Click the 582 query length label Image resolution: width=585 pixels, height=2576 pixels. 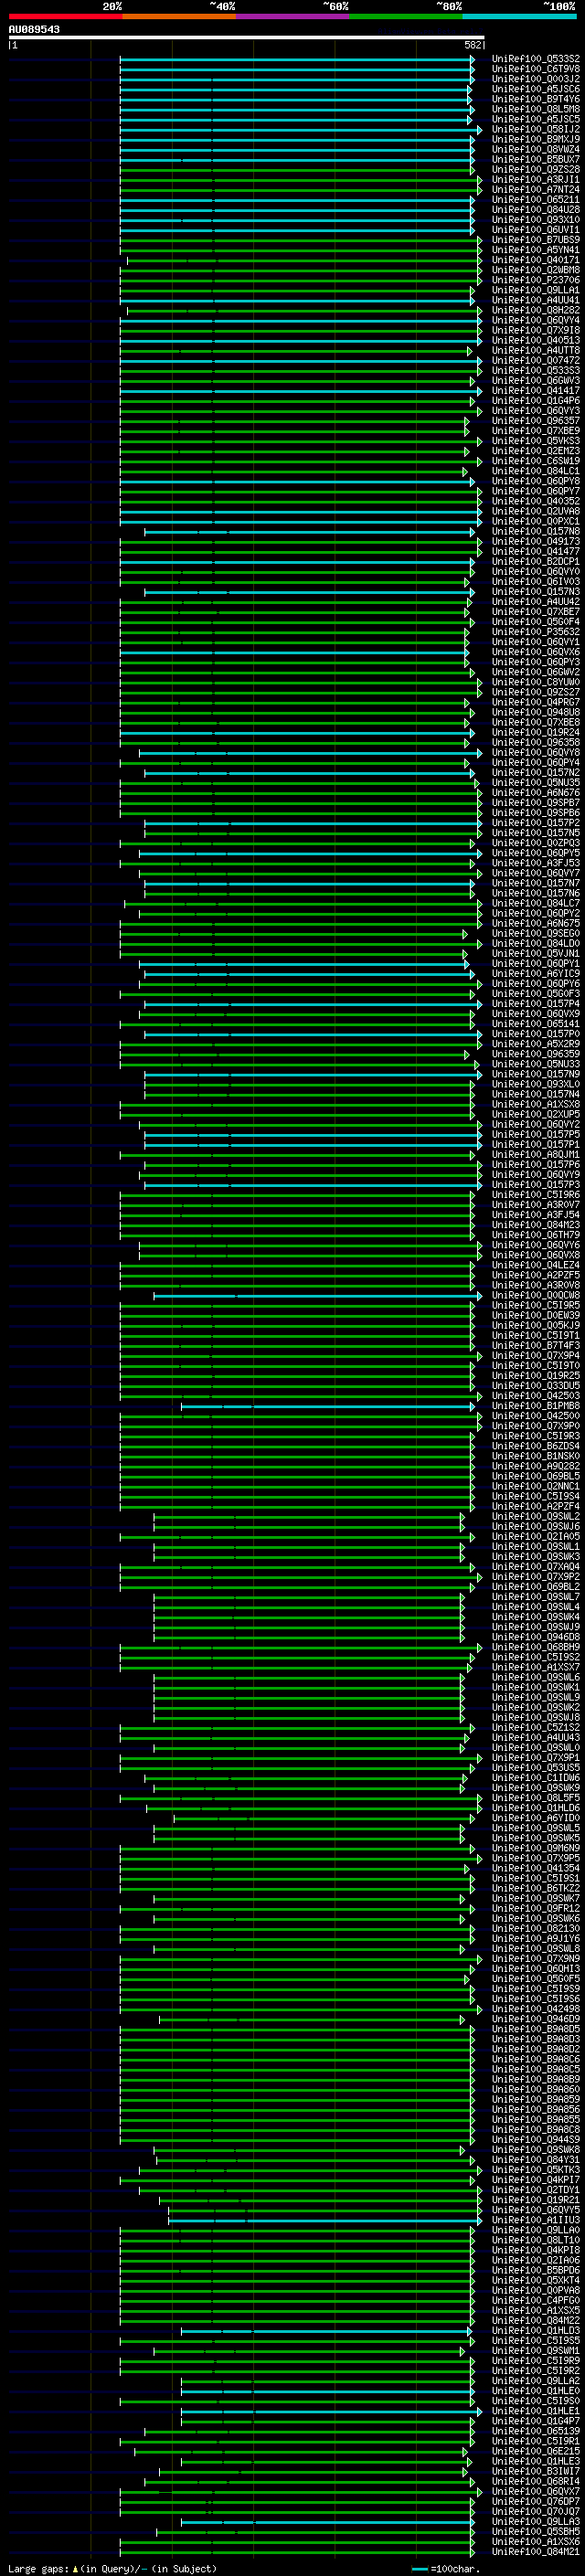[x=473, y=45]
